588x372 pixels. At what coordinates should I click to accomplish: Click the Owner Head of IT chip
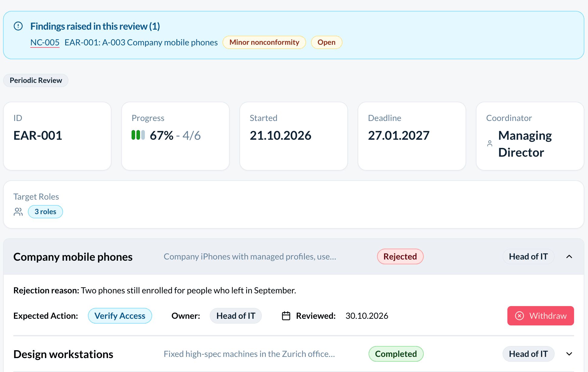click(236, 316)
